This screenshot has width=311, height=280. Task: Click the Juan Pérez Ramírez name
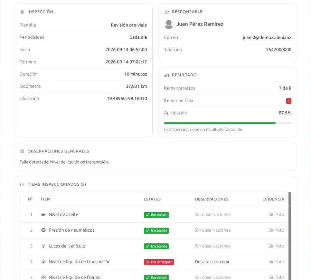tap(200, 24)
